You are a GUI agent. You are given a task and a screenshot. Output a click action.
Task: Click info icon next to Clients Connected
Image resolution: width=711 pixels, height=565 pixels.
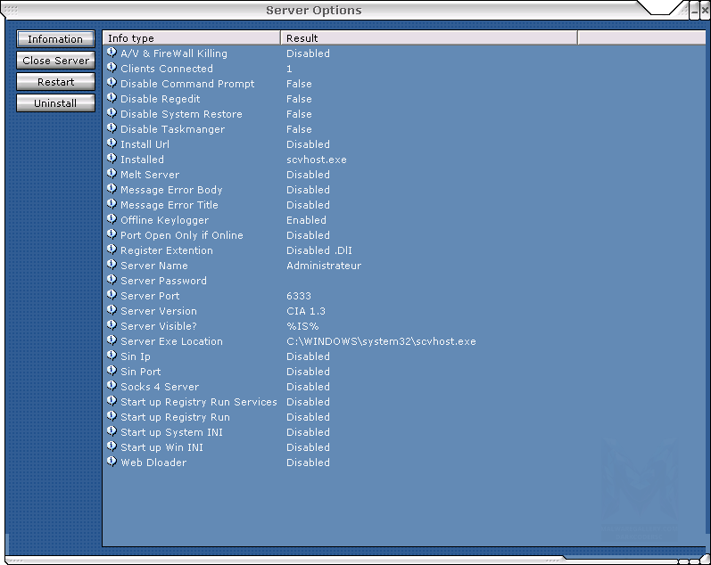(112, 68)
